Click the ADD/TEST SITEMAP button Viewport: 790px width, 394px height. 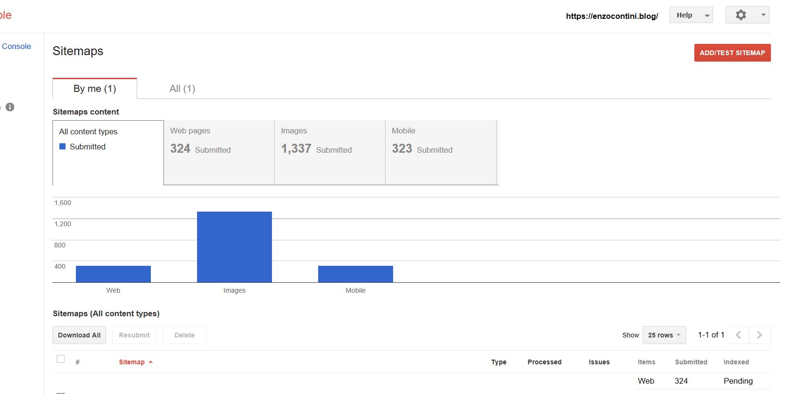[732, 53]
